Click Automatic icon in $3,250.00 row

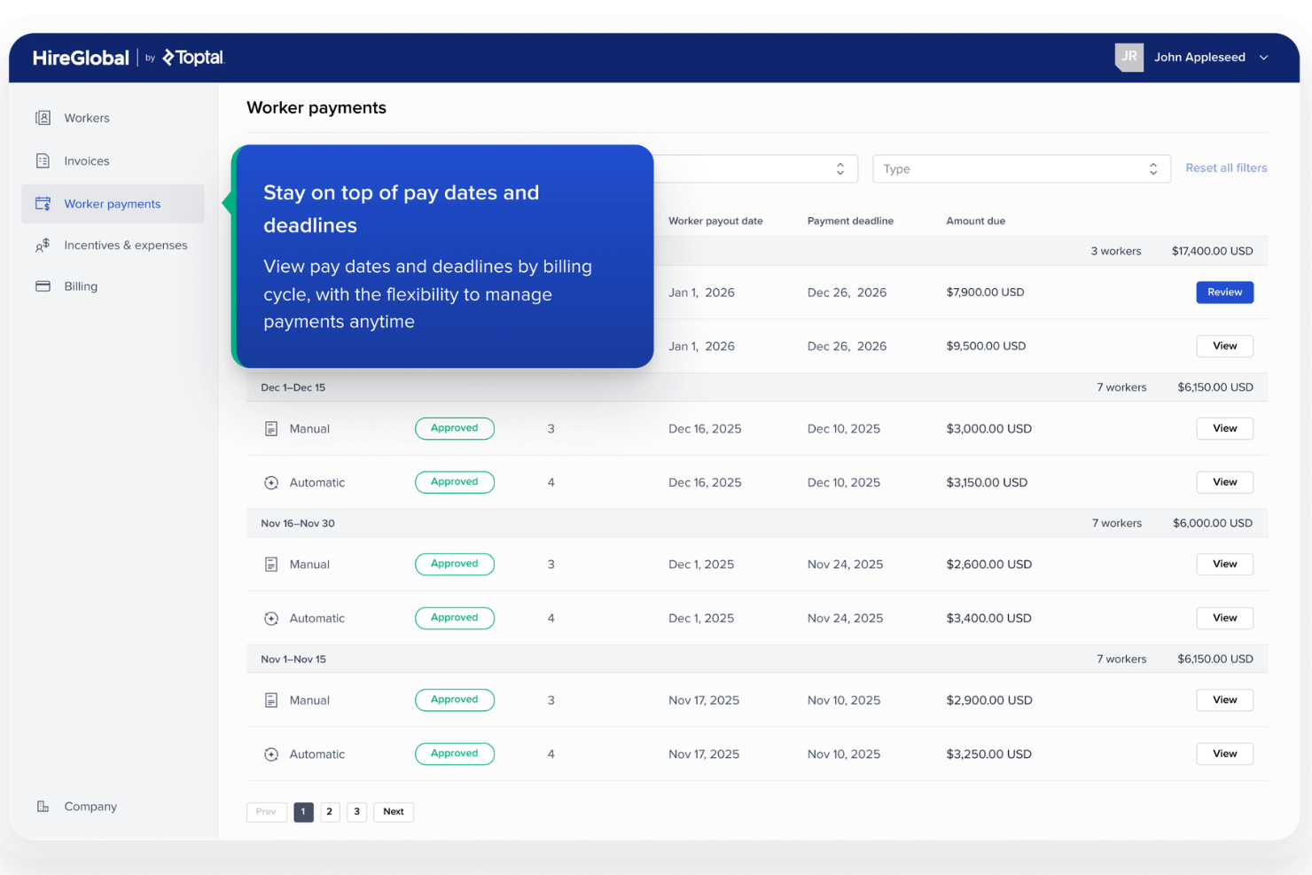tap(271, 754)
